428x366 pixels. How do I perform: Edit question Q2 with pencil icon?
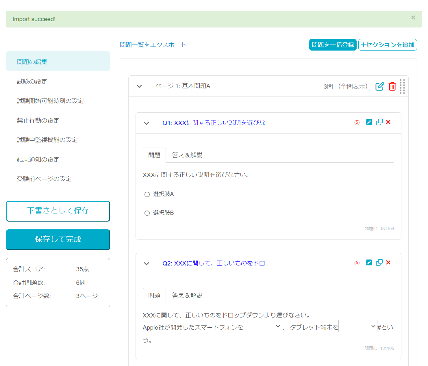tap(369, 262)
